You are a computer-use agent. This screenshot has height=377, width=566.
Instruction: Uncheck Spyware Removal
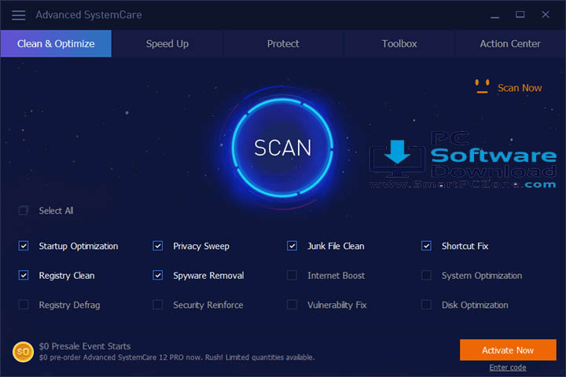158,276
